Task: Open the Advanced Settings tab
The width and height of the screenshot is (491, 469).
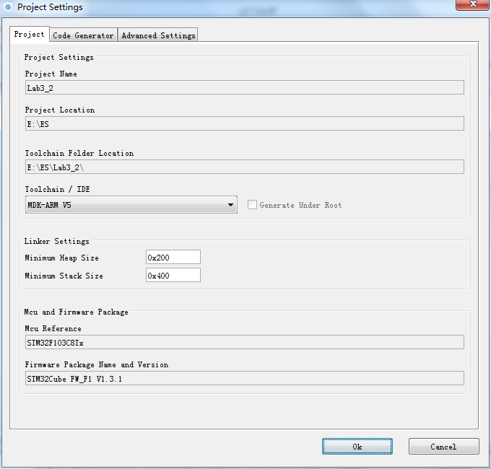Action: click(158, 35)
